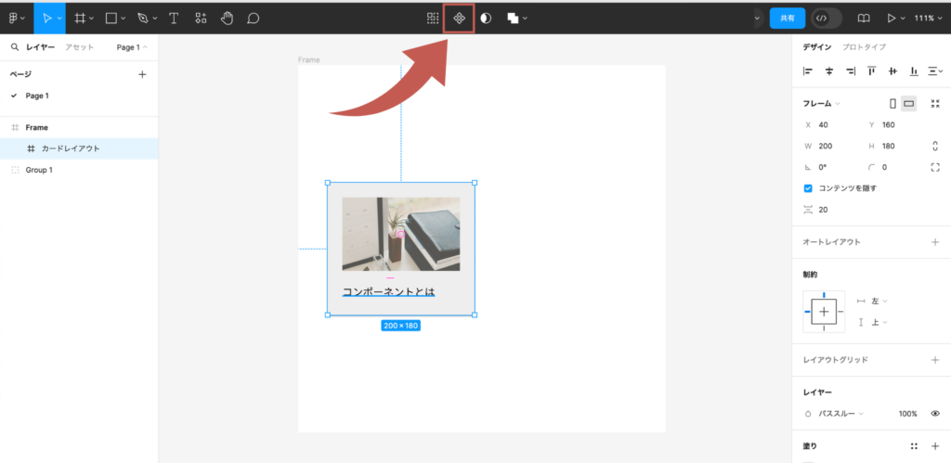Open Boolean operations dropdown arrow
Screen dimensions: 951x463
(525, 19)
